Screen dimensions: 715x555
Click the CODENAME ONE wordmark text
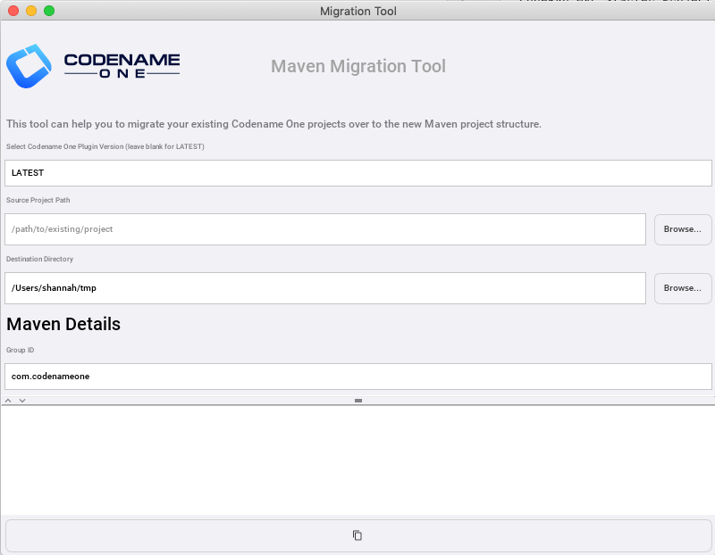click(x=122, y=67)
